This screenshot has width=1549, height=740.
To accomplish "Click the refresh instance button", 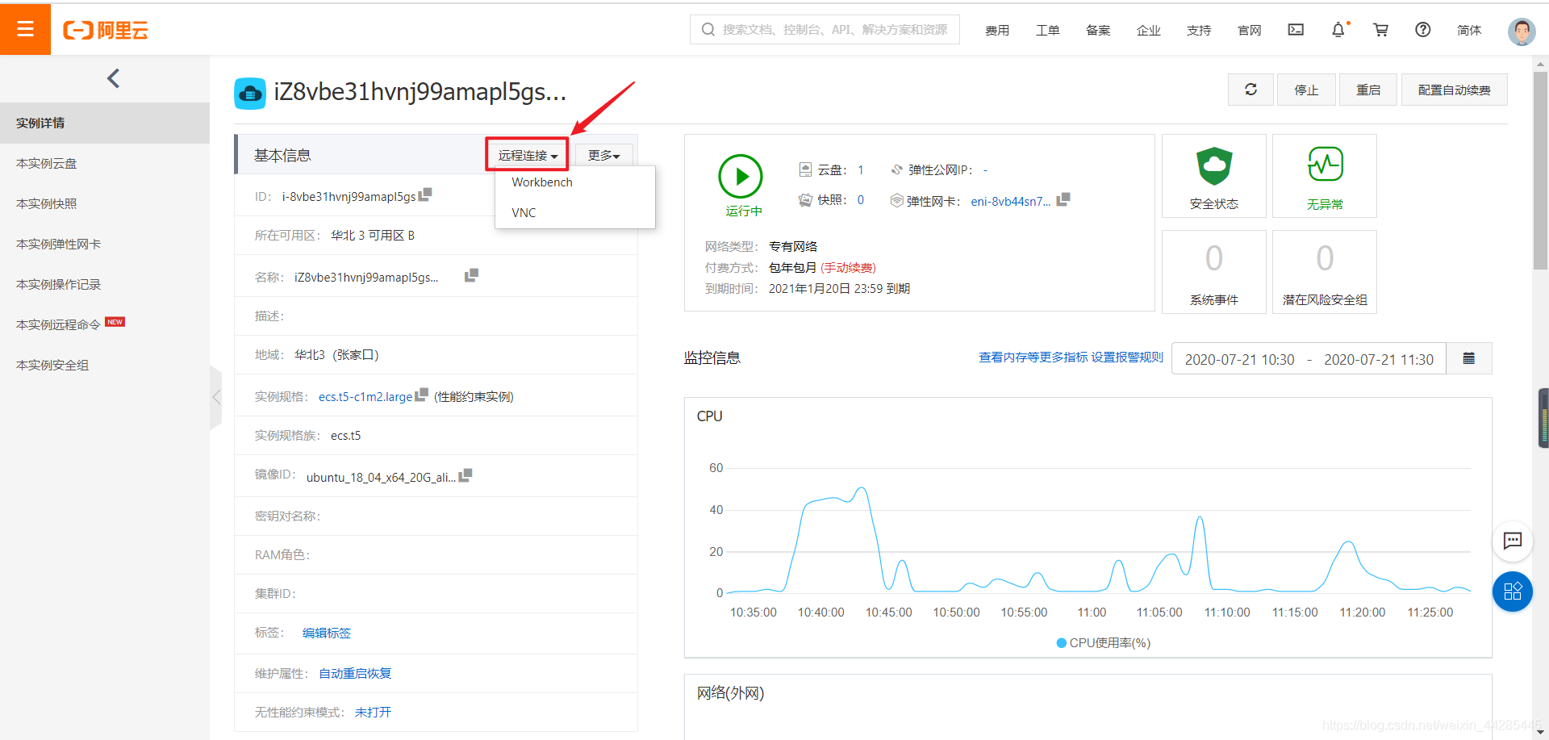I will tap(1250, 90).
